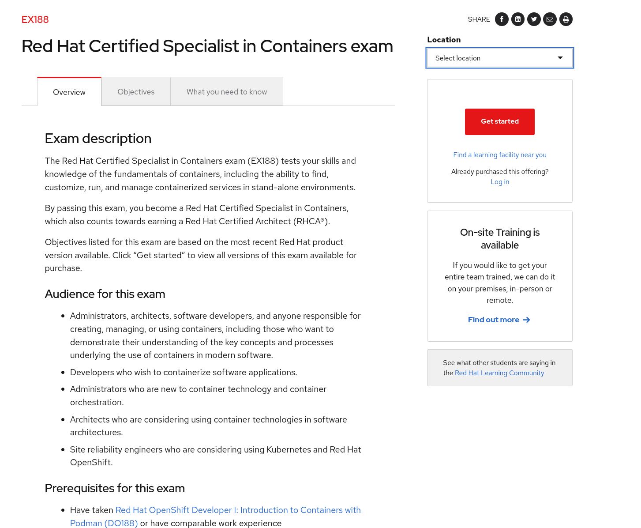Click the print page icon
Viewport: 641px width, 528px height.
pos(566,19)
